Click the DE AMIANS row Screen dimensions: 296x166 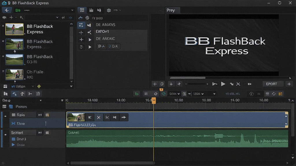point(121,25)
